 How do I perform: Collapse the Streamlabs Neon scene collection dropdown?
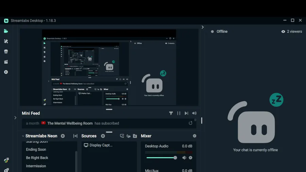(23, 136)
